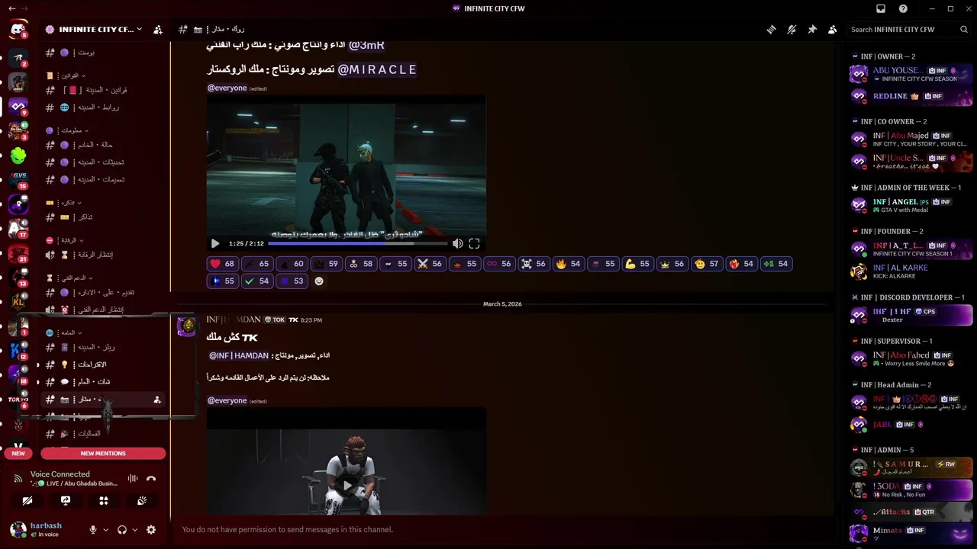Image resolution: width=977 pixels, height=549 pixels.
Task: Collapse the العامه channel category
Action: 63,332
